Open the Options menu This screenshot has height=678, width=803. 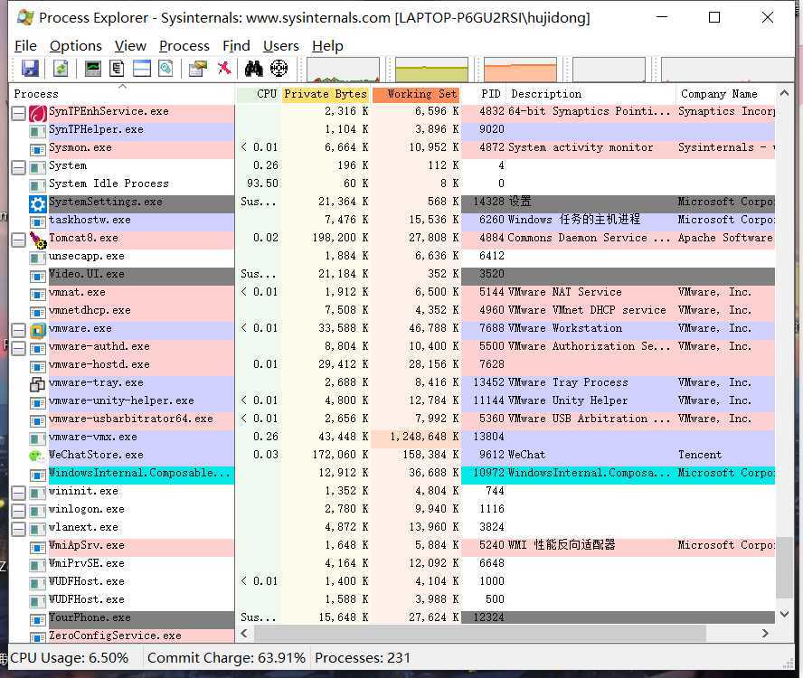point(76,46)
